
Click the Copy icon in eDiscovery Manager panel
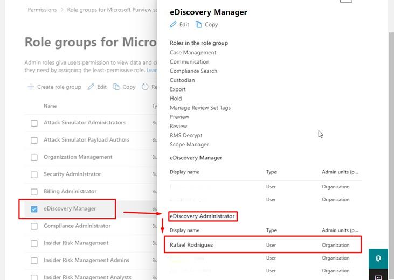(x=198, y=24)
